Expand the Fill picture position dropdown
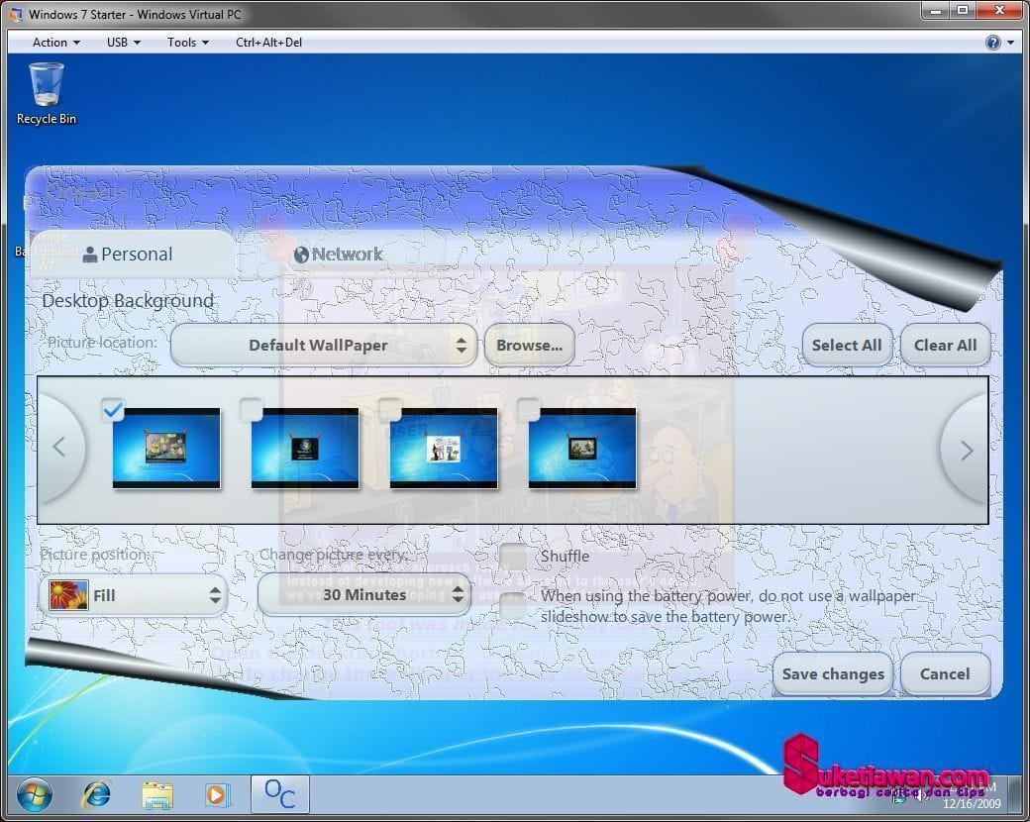The height and width of the screenshot is (822, 1030). [134, 595]
